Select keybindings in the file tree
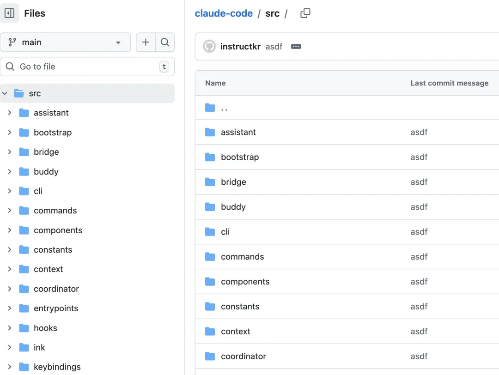The image size is (499, 375). [x=57, y=367]
